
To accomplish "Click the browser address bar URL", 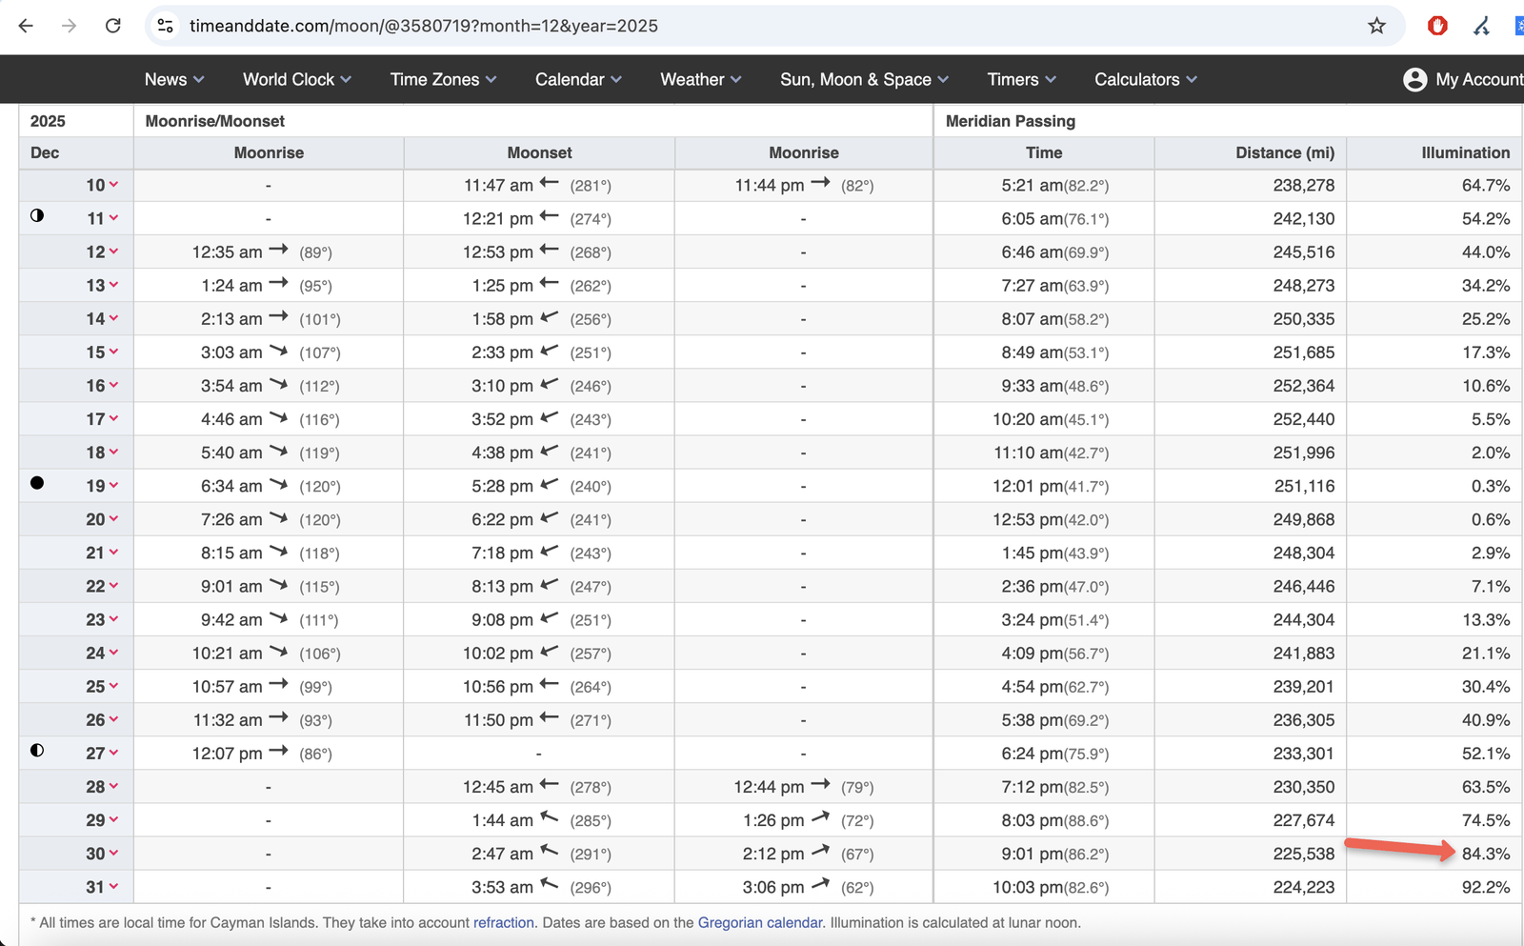I will [424, 26].
